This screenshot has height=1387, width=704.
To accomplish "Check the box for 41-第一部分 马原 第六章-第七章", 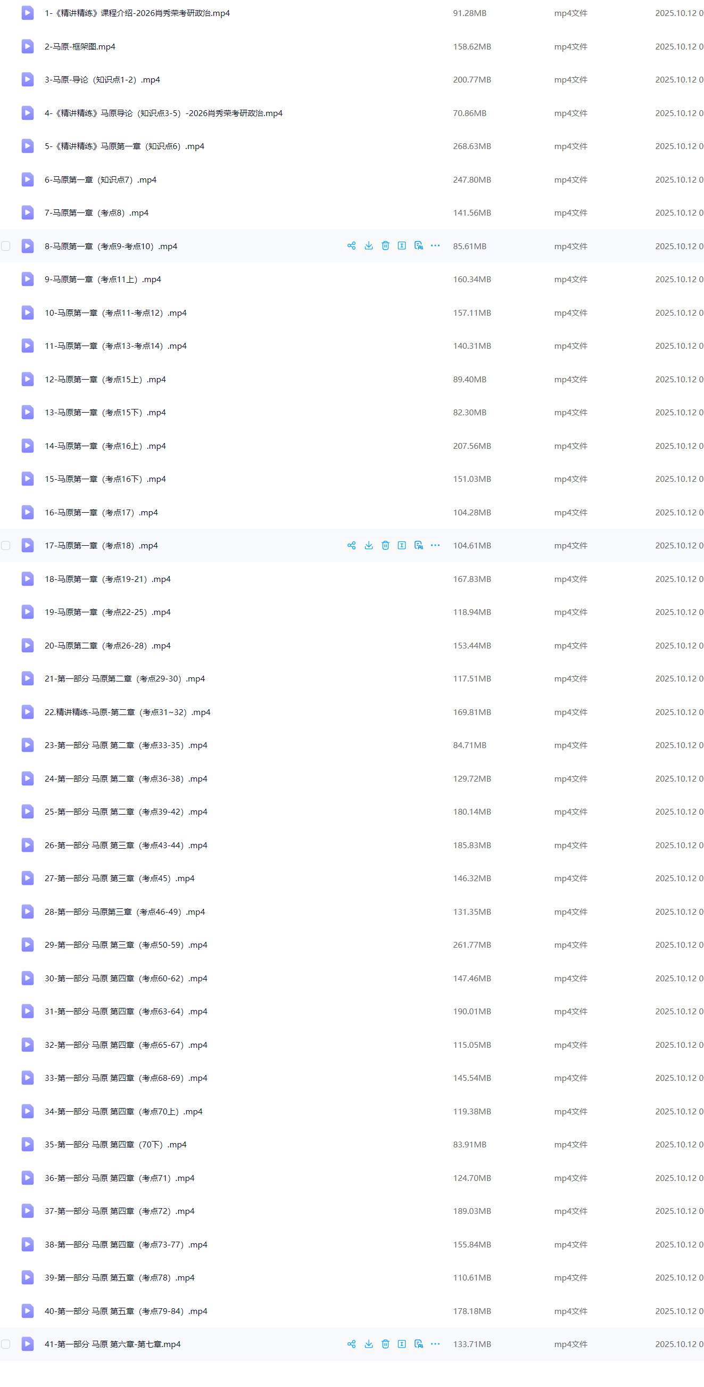I will coord(6,1344).
